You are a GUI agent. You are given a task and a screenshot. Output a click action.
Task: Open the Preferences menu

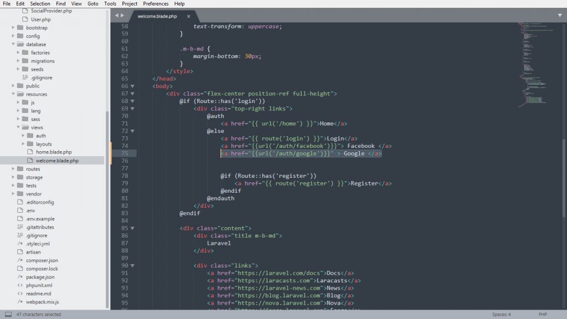click(x=156, y=4)
